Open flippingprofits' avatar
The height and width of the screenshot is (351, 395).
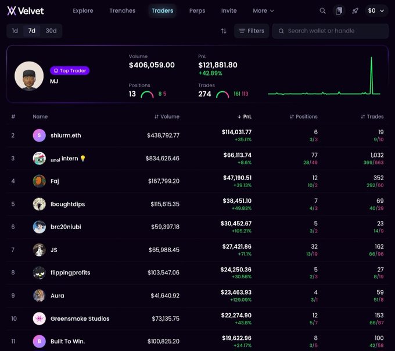tap(39, 273)
